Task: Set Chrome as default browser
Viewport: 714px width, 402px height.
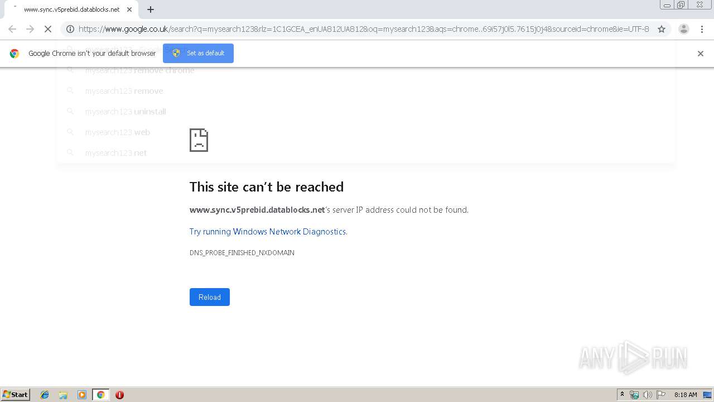Action: click(x=198, y=53)
